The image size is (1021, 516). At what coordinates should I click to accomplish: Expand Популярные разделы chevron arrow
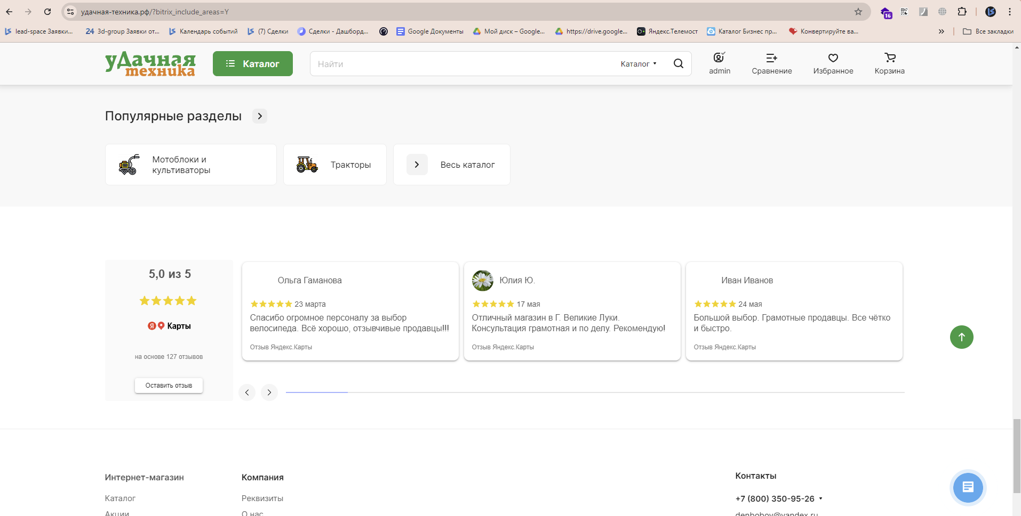point(260,116)
